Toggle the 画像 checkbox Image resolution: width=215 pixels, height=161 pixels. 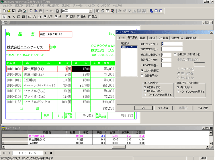(78, 17)
